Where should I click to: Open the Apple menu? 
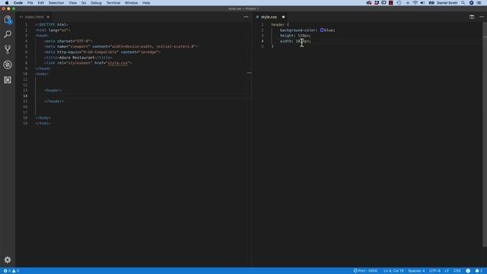pos(7,3)
